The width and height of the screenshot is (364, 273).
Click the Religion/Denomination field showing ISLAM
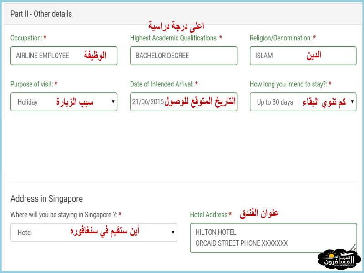tap(303, 56)
